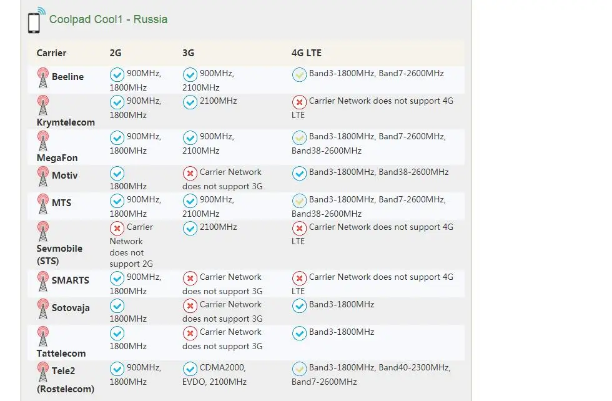This screenshot has height=401, width=612.
Task: Click Krymtelecom '2100MHz' 3G text
Action: (218, 101)
